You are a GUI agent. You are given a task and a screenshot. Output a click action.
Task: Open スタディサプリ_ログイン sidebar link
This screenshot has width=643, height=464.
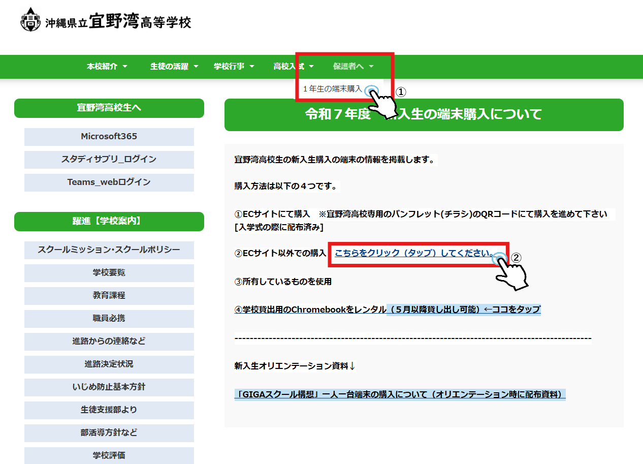tap(109, 160)
